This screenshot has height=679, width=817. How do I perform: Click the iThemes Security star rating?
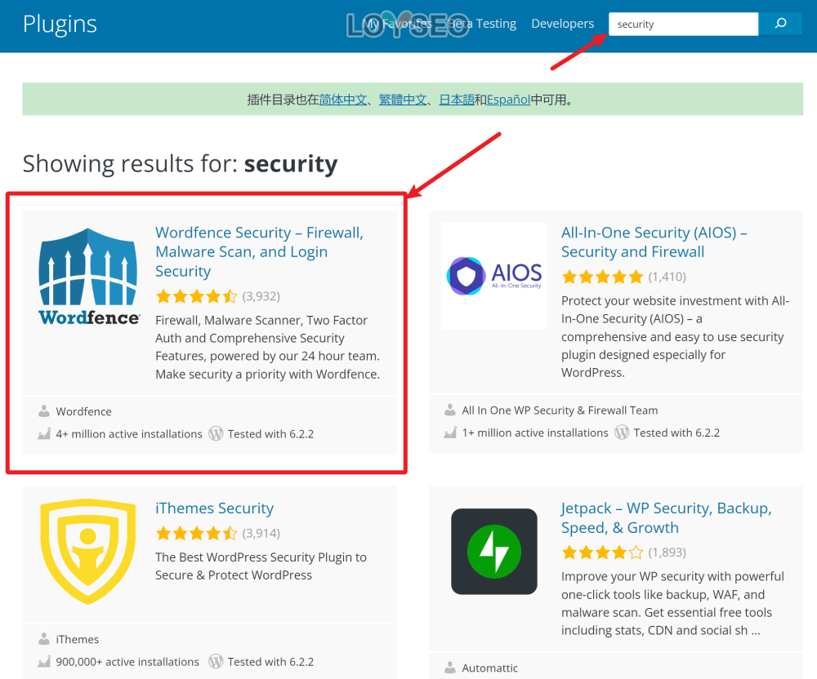pos(196,533)
